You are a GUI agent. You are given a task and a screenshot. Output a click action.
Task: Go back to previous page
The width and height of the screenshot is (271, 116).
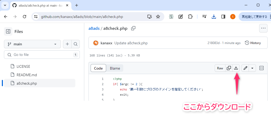tap(6, 17)
